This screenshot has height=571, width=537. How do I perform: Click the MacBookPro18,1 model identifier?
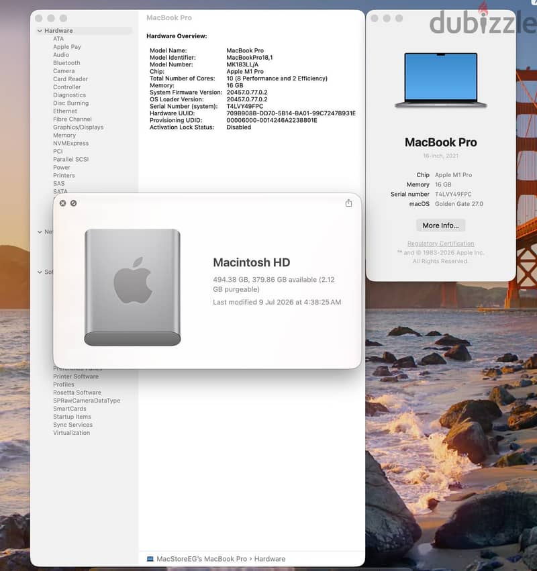coord(250,58)
